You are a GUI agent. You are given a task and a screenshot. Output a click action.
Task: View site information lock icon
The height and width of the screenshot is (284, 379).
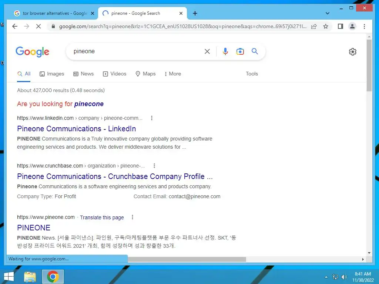(x=53, y=26)
